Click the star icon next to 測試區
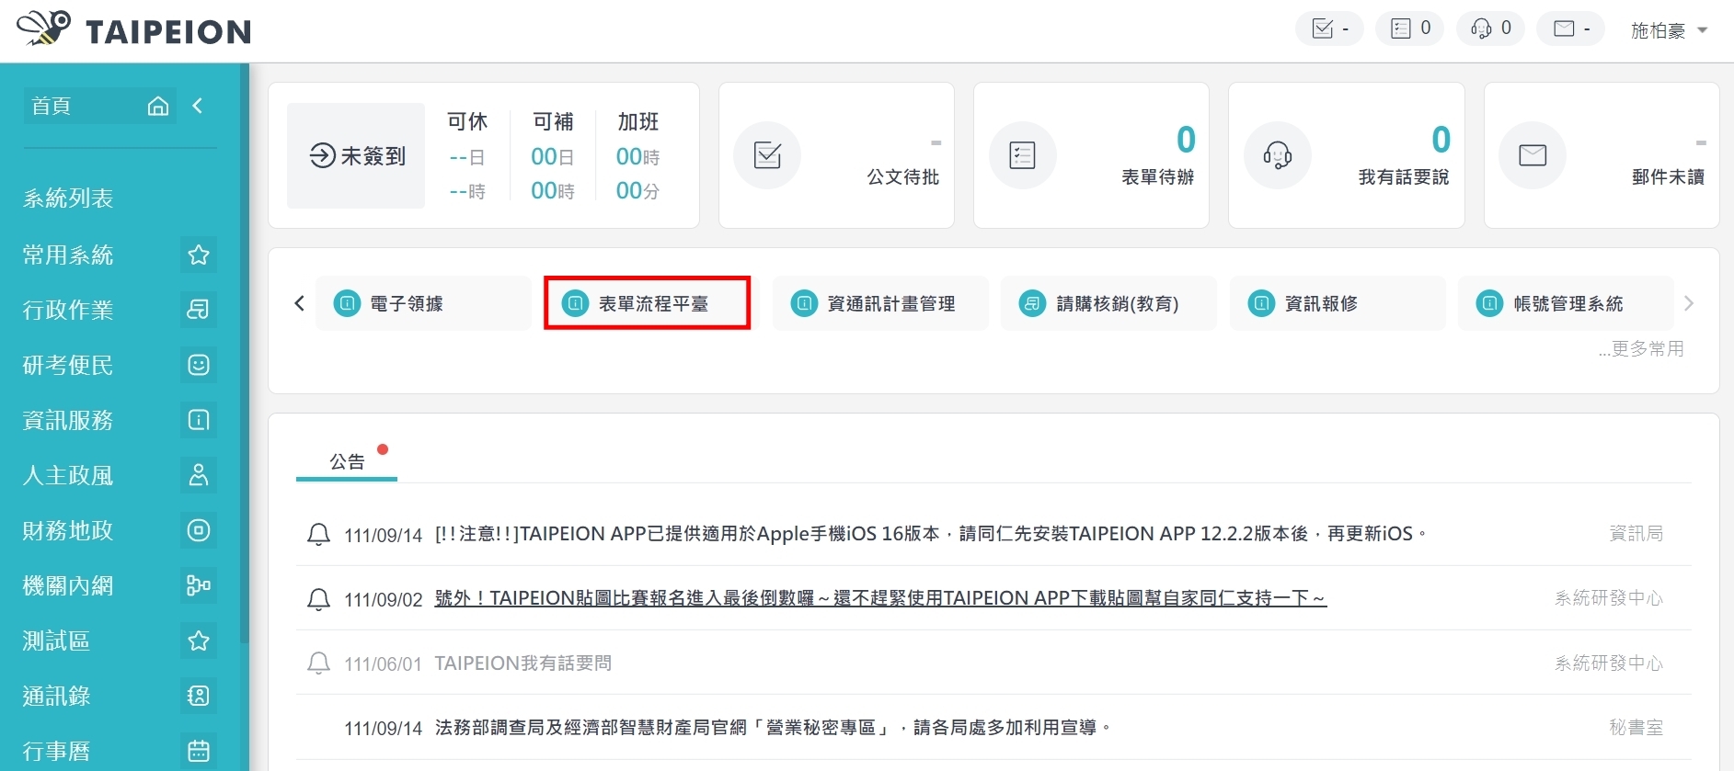1734x771 pixels. tap(199, 641)
